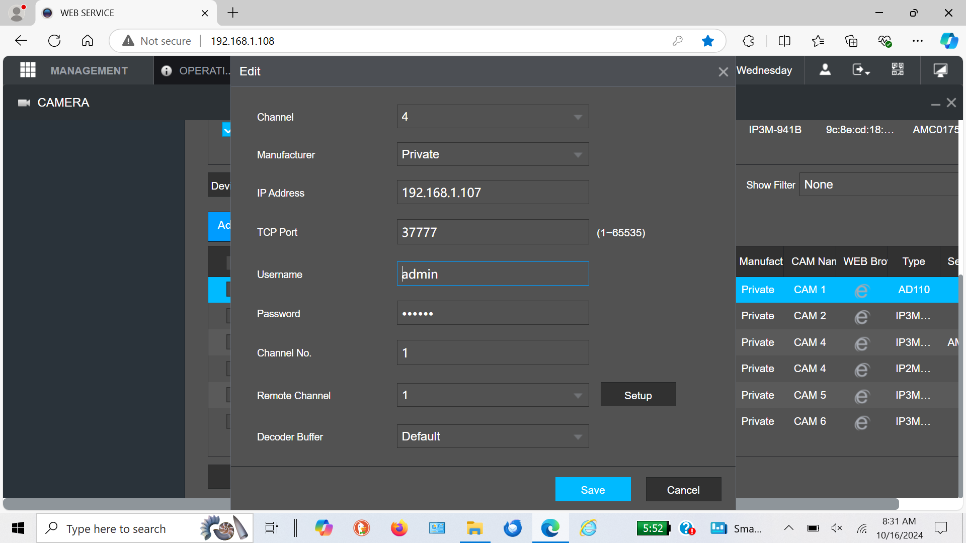Open web browser icon for CAM 2 row
The image size is (966, 543).
coord(861,317)
